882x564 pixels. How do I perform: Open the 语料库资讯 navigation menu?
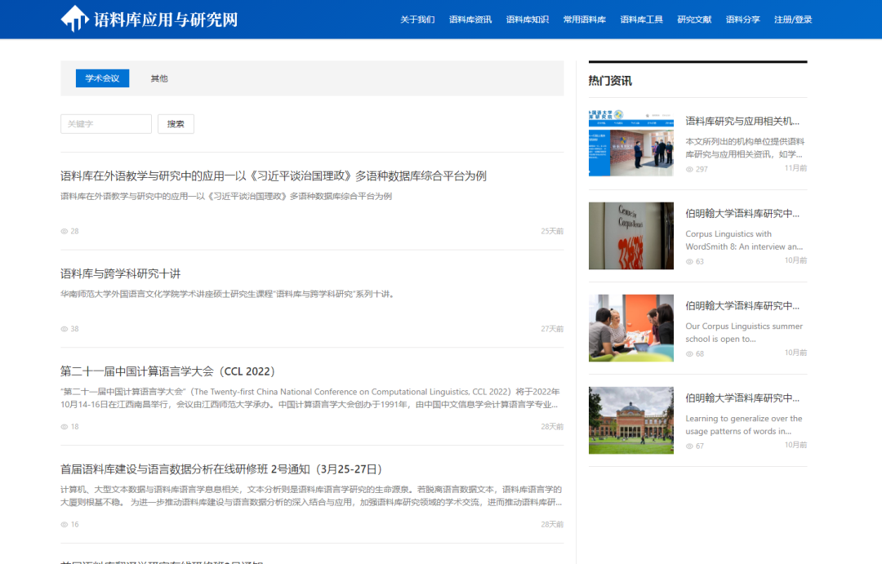(470, 19)
